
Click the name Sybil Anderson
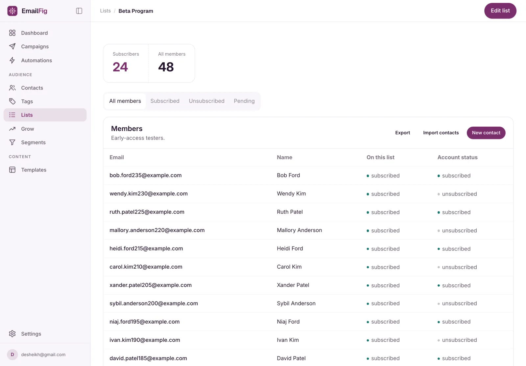click(x=296, y=303)
